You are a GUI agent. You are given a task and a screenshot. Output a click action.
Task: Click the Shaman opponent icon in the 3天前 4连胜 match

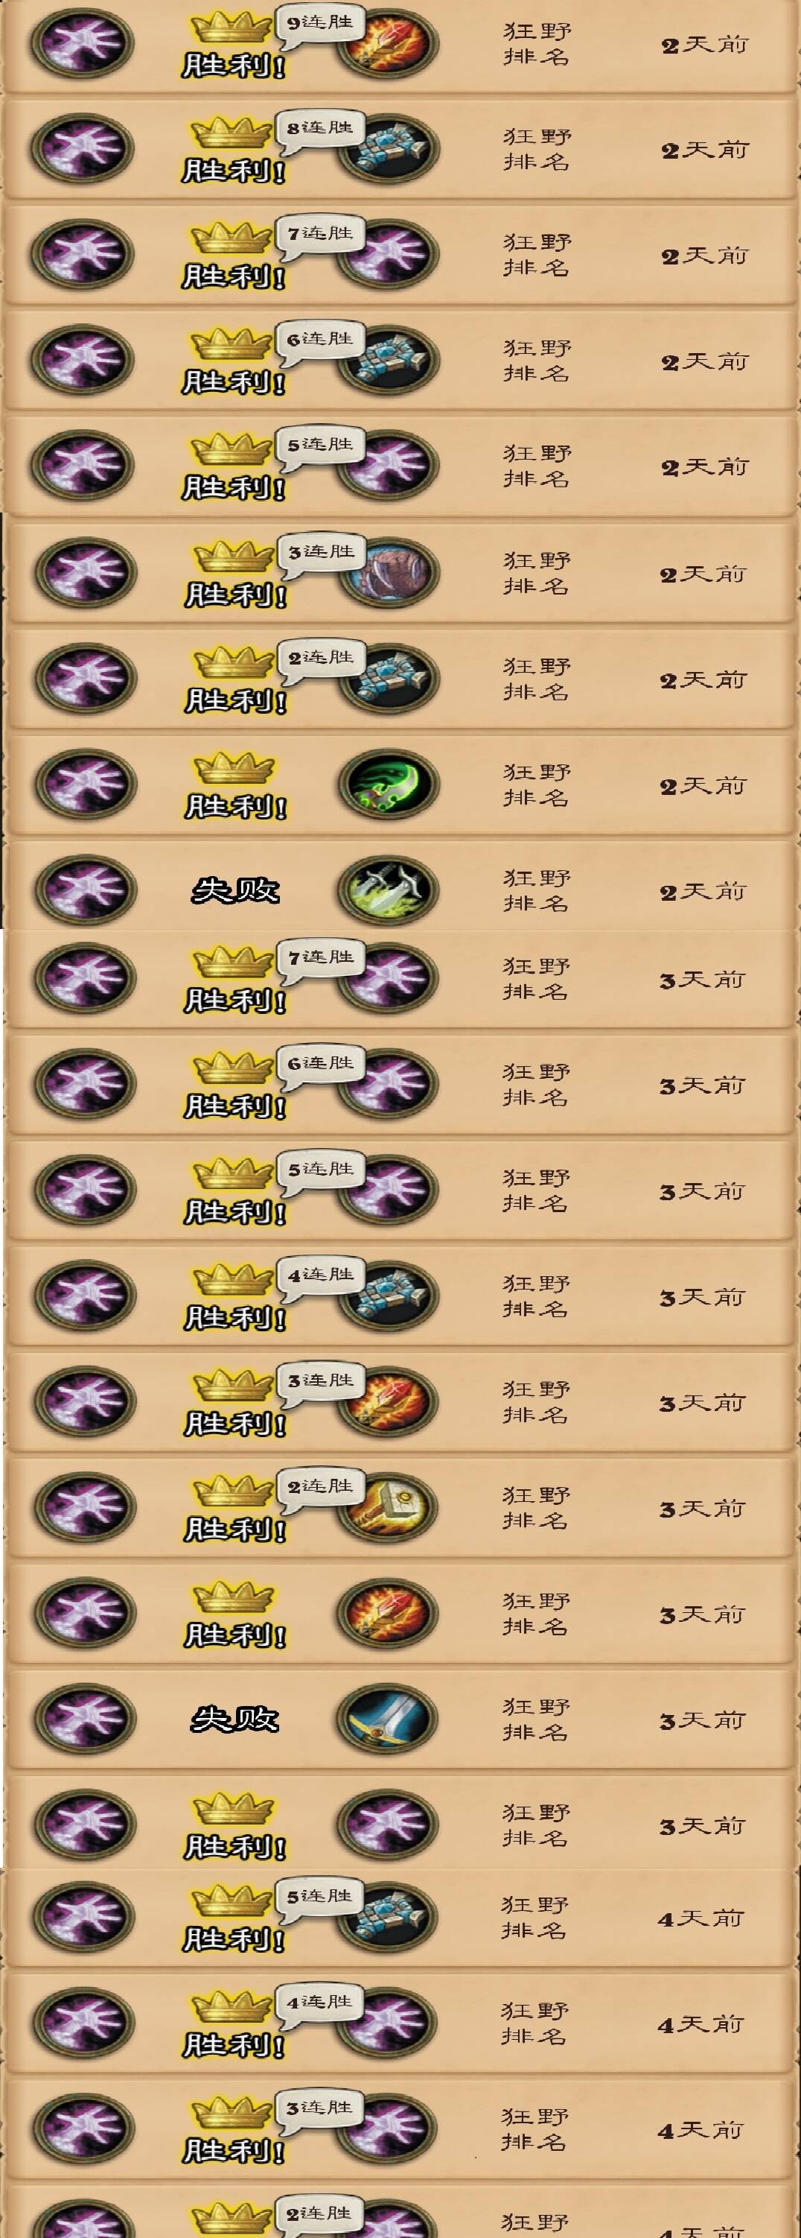point(388,1296)
